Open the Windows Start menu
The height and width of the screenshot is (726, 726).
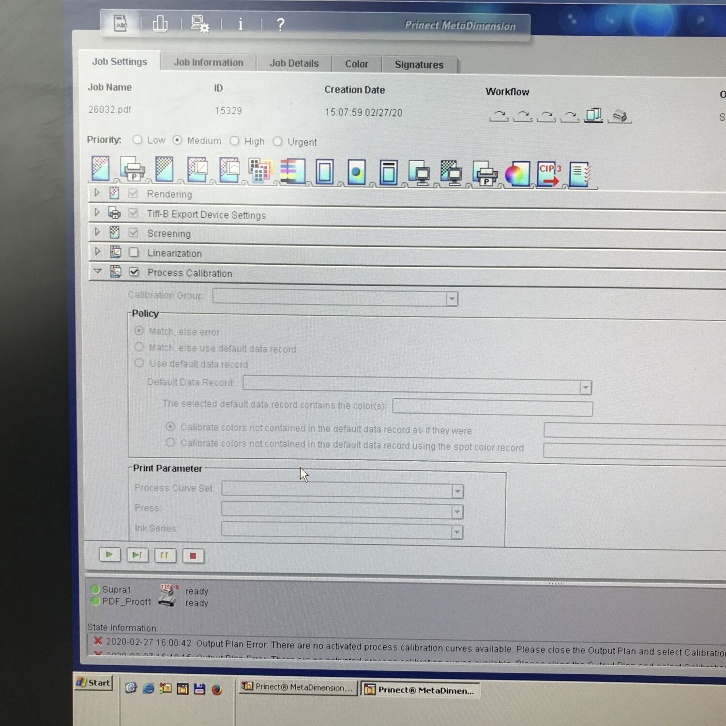click(x=93, y=682)
